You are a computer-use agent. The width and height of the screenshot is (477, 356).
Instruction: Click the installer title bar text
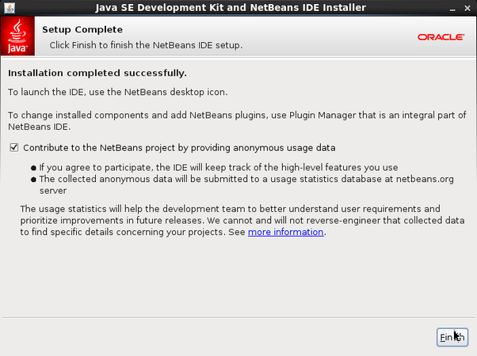coord(229,8)
